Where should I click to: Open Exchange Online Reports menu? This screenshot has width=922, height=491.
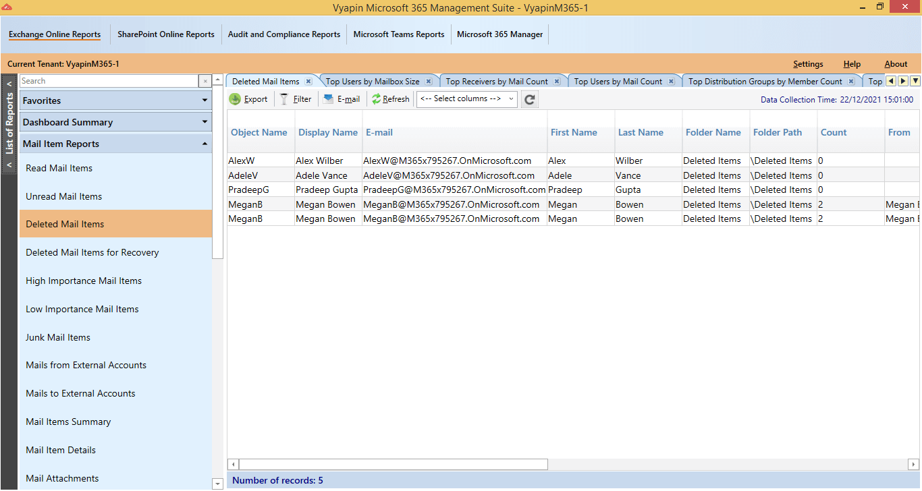(x=55, y=34)
